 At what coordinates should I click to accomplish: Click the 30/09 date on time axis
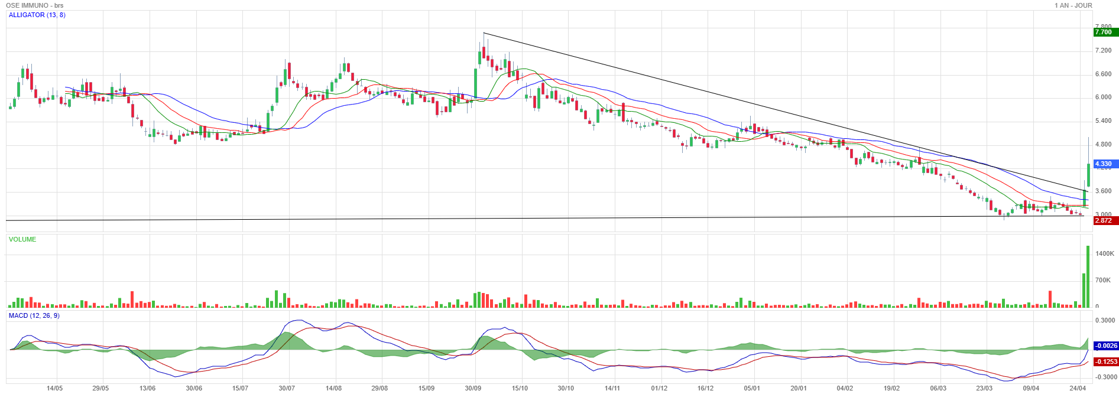click(473, 388)
